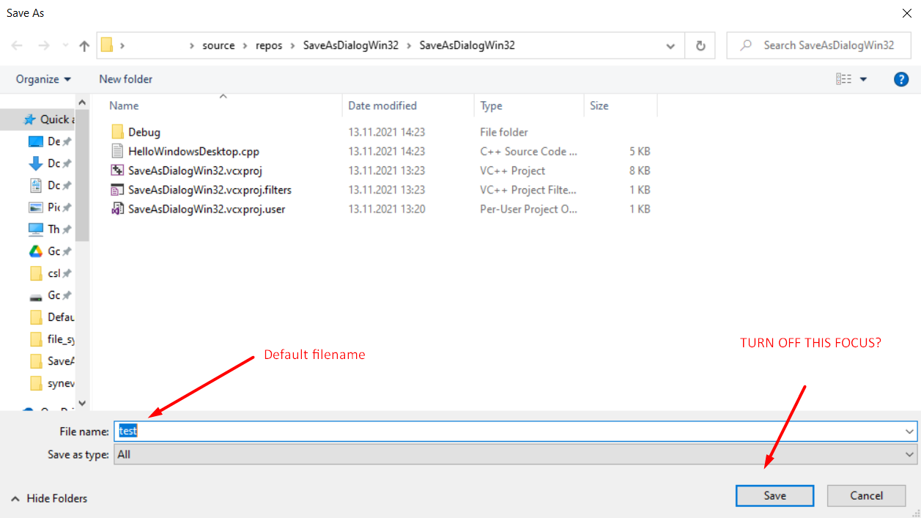Click the folder icon in the address bar

106,45
